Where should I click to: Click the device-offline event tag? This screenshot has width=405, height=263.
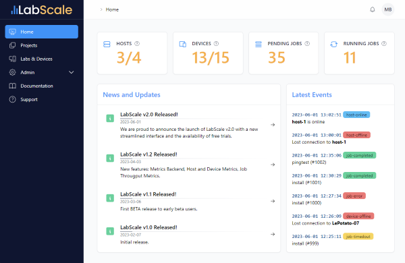(358, 216)
